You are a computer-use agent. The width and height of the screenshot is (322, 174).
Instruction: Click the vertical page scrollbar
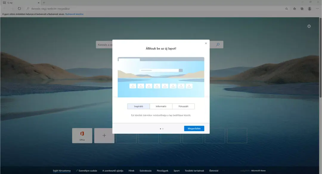coord(320,58)
